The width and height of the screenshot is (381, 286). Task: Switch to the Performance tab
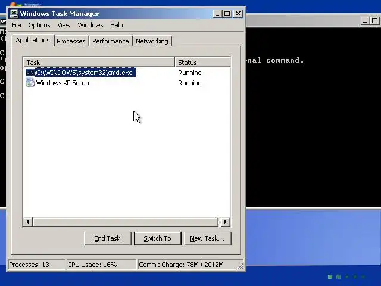click(x=111, y=41)
